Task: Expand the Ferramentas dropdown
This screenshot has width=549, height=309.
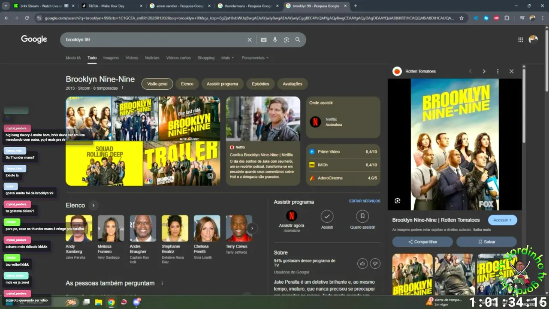Action: (x=255, y=58)
